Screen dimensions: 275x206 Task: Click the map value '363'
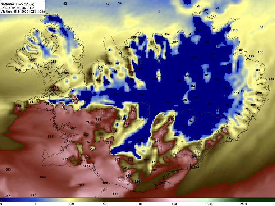(x=196, y=167)
